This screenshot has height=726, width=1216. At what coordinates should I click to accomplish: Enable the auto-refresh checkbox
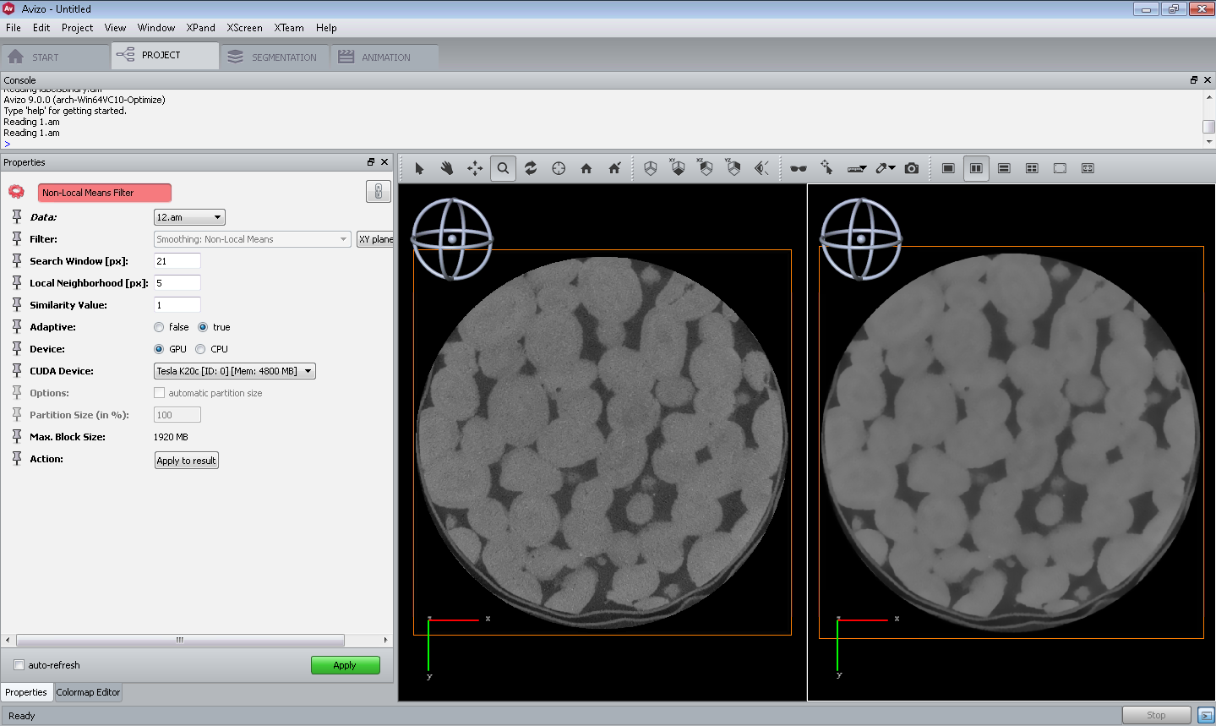pyautogui.click(x=19, y=665)
